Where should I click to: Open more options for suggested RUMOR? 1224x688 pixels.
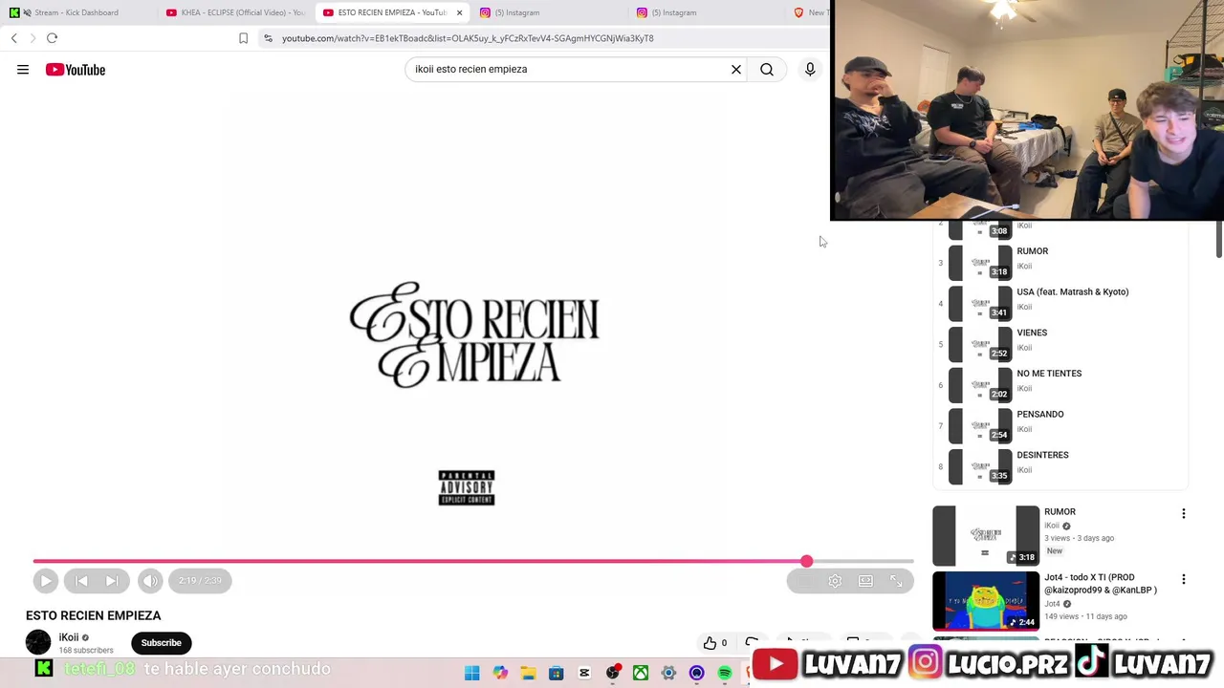pyautogui.click(x=1184, y=513)
